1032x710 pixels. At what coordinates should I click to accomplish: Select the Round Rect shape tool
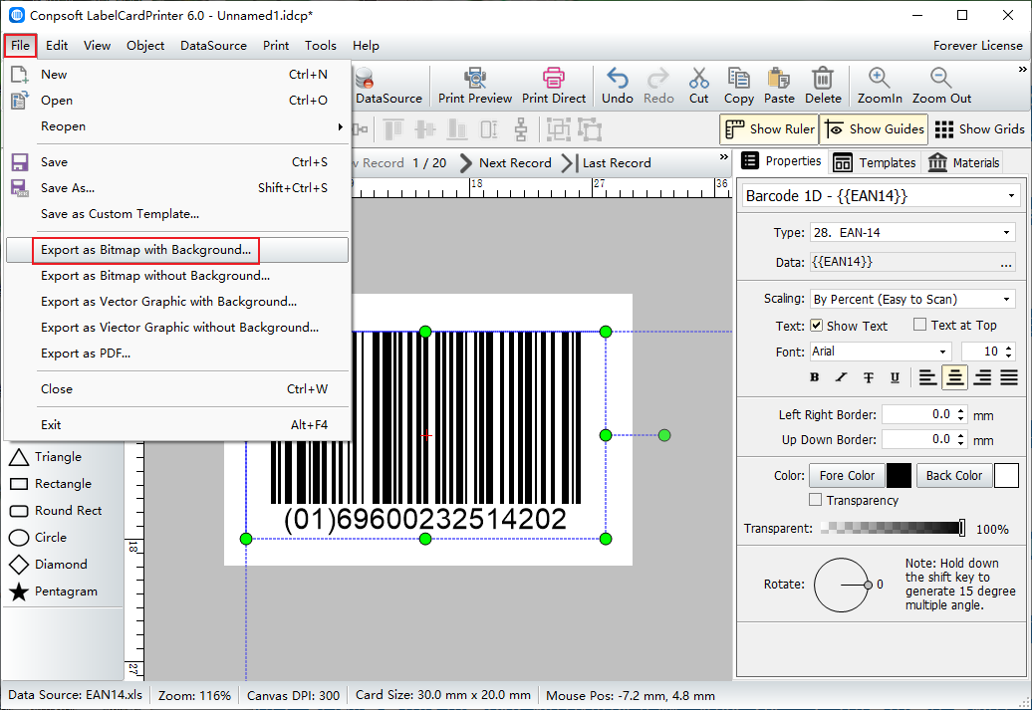pos(56,511)
